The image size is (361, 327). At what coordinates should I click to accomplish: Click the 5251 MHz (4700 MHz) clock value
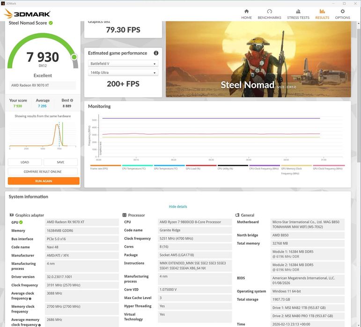(194, 239)
